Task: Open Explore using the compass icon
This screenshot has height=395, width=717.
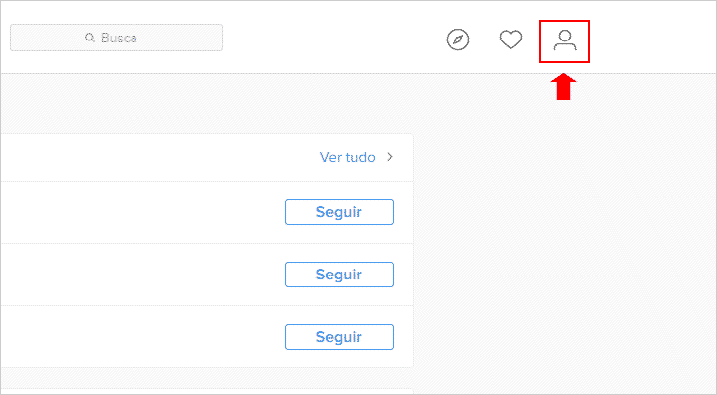Action: pos(458,39)
